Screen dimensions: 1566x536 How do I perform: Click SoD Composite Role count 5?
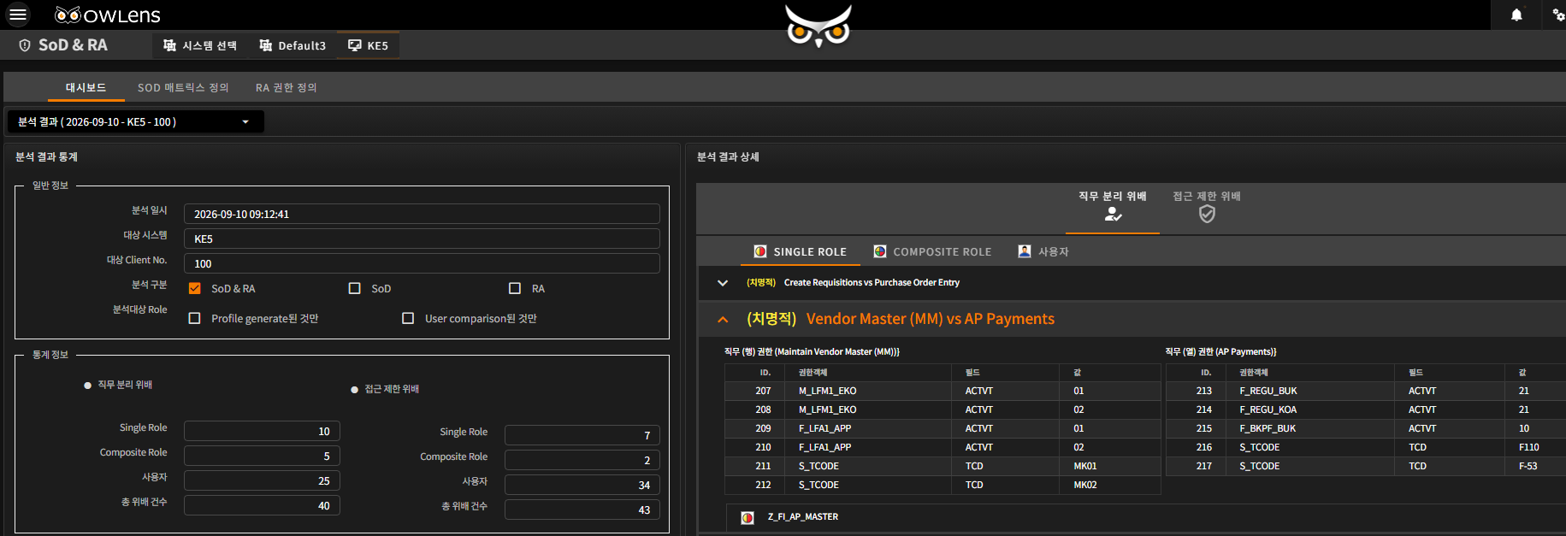(262, 456)
